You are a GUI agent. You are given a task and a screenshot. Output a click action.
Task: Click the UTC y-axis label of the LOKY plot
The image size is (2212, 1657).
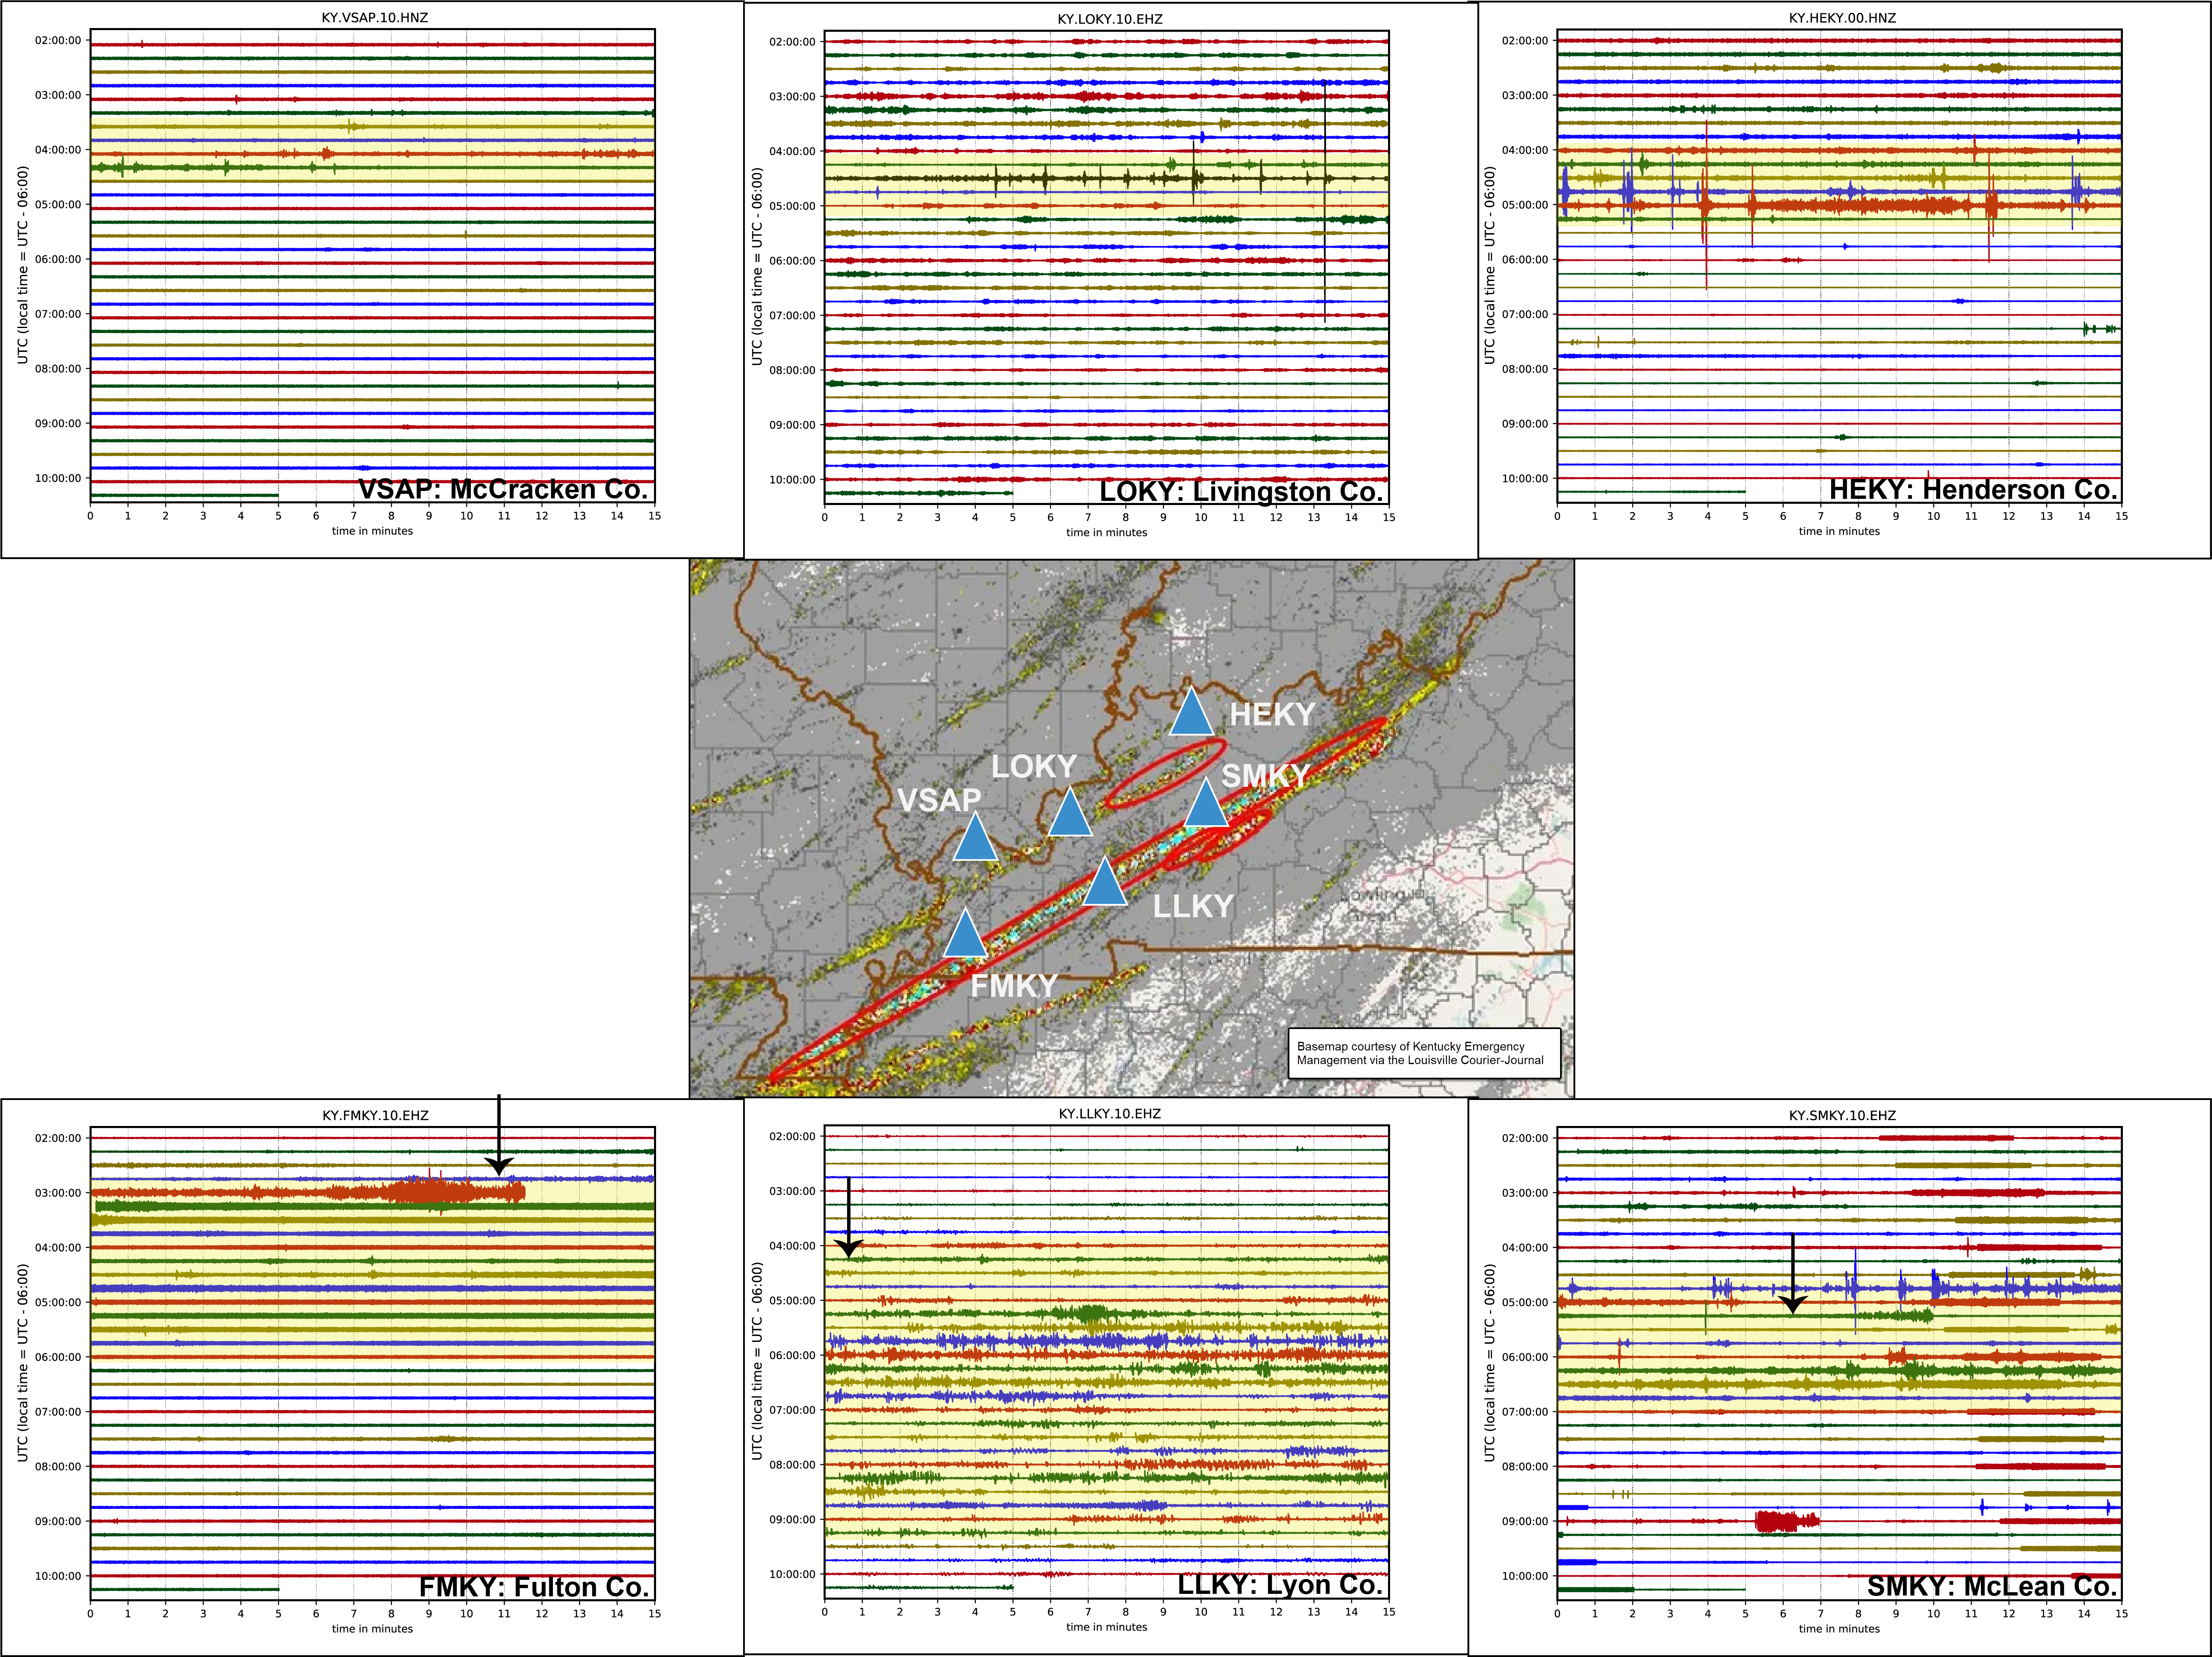pos(757,266)
